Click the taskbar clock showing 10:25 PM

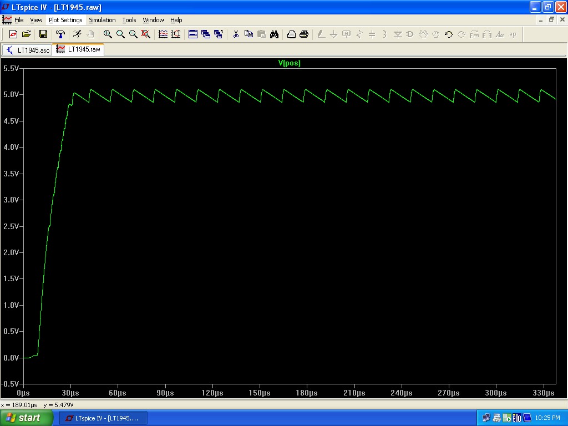point(547,418)
